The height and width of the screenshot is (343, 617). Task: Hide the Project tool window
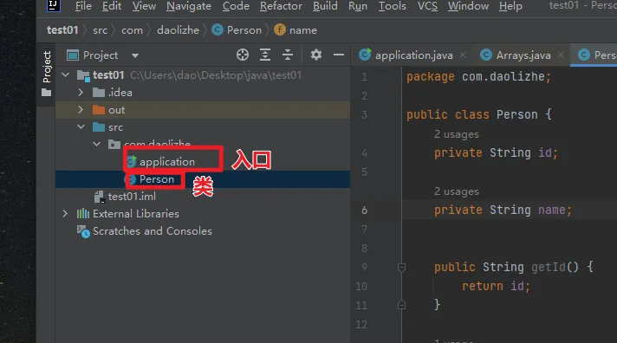tap(339, 55)
